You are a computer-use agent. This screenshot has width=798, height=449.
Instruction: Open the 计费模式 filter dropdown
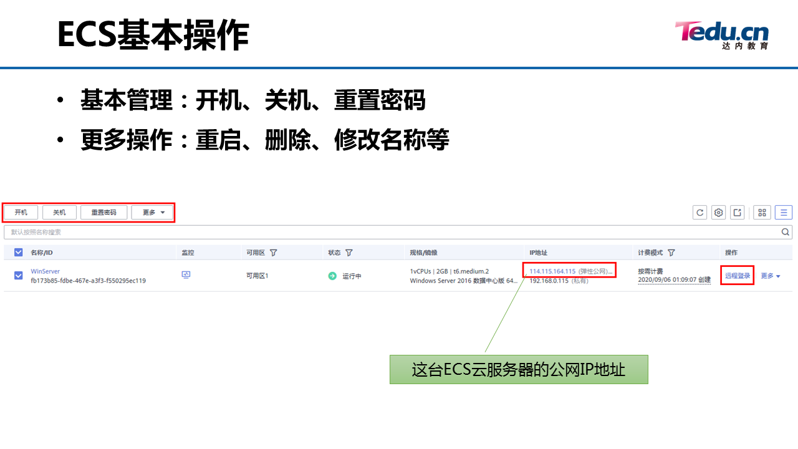671,252
